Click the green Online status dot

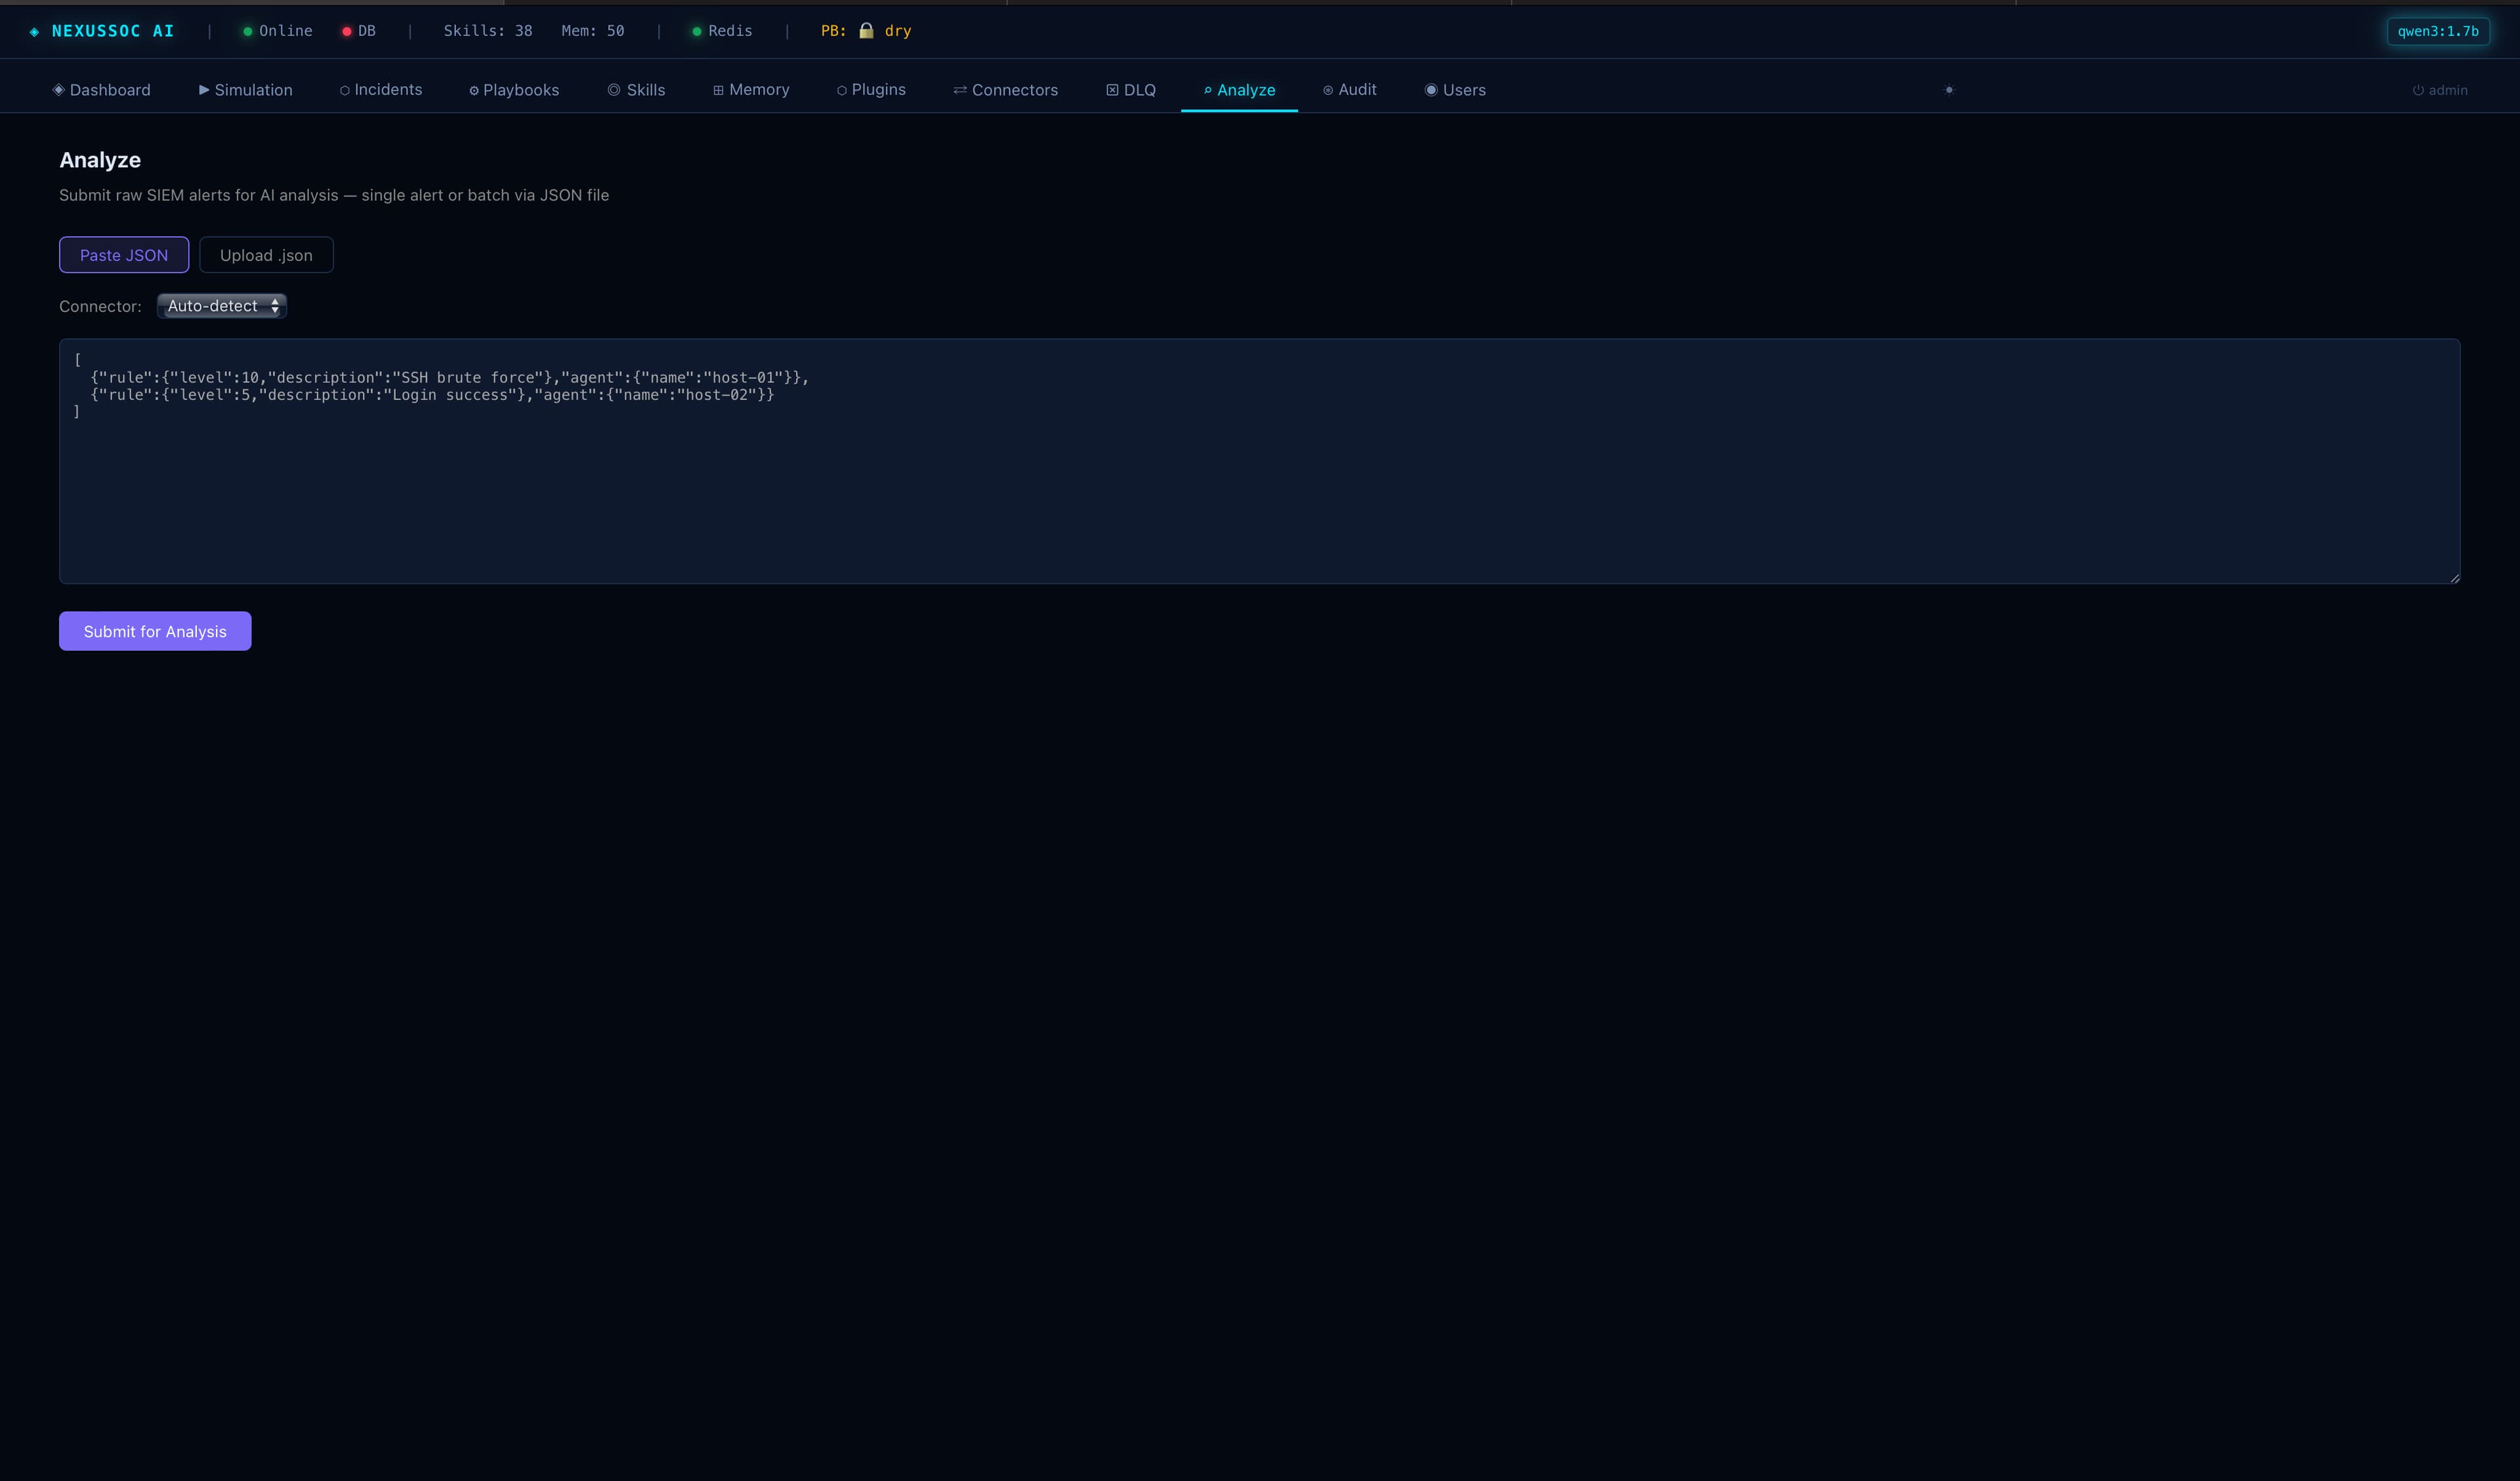(247, 31)
